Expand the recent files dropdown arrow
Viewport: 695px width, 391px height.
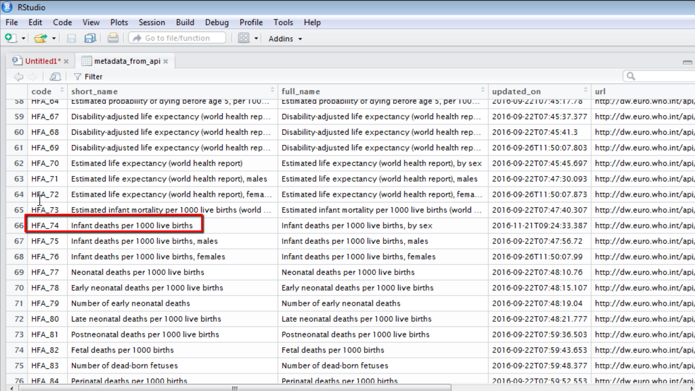coord(54,38)
